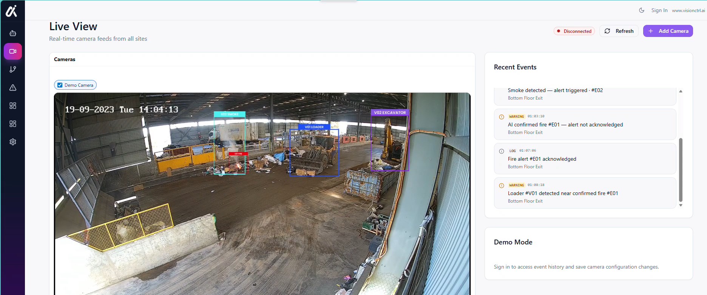The width and height of the screenshot is (707, 295).
Task: Click info icon of 01:07:06 log event
Action: pyautogui.click(x=502, y=151)
